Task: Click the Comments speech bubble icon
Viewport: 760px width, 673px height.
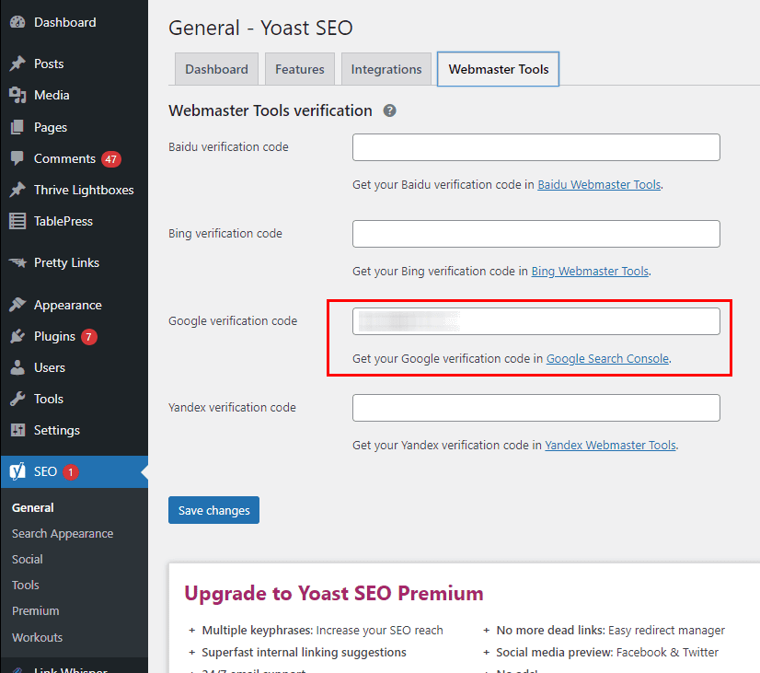Action: (x=17, y=158)
